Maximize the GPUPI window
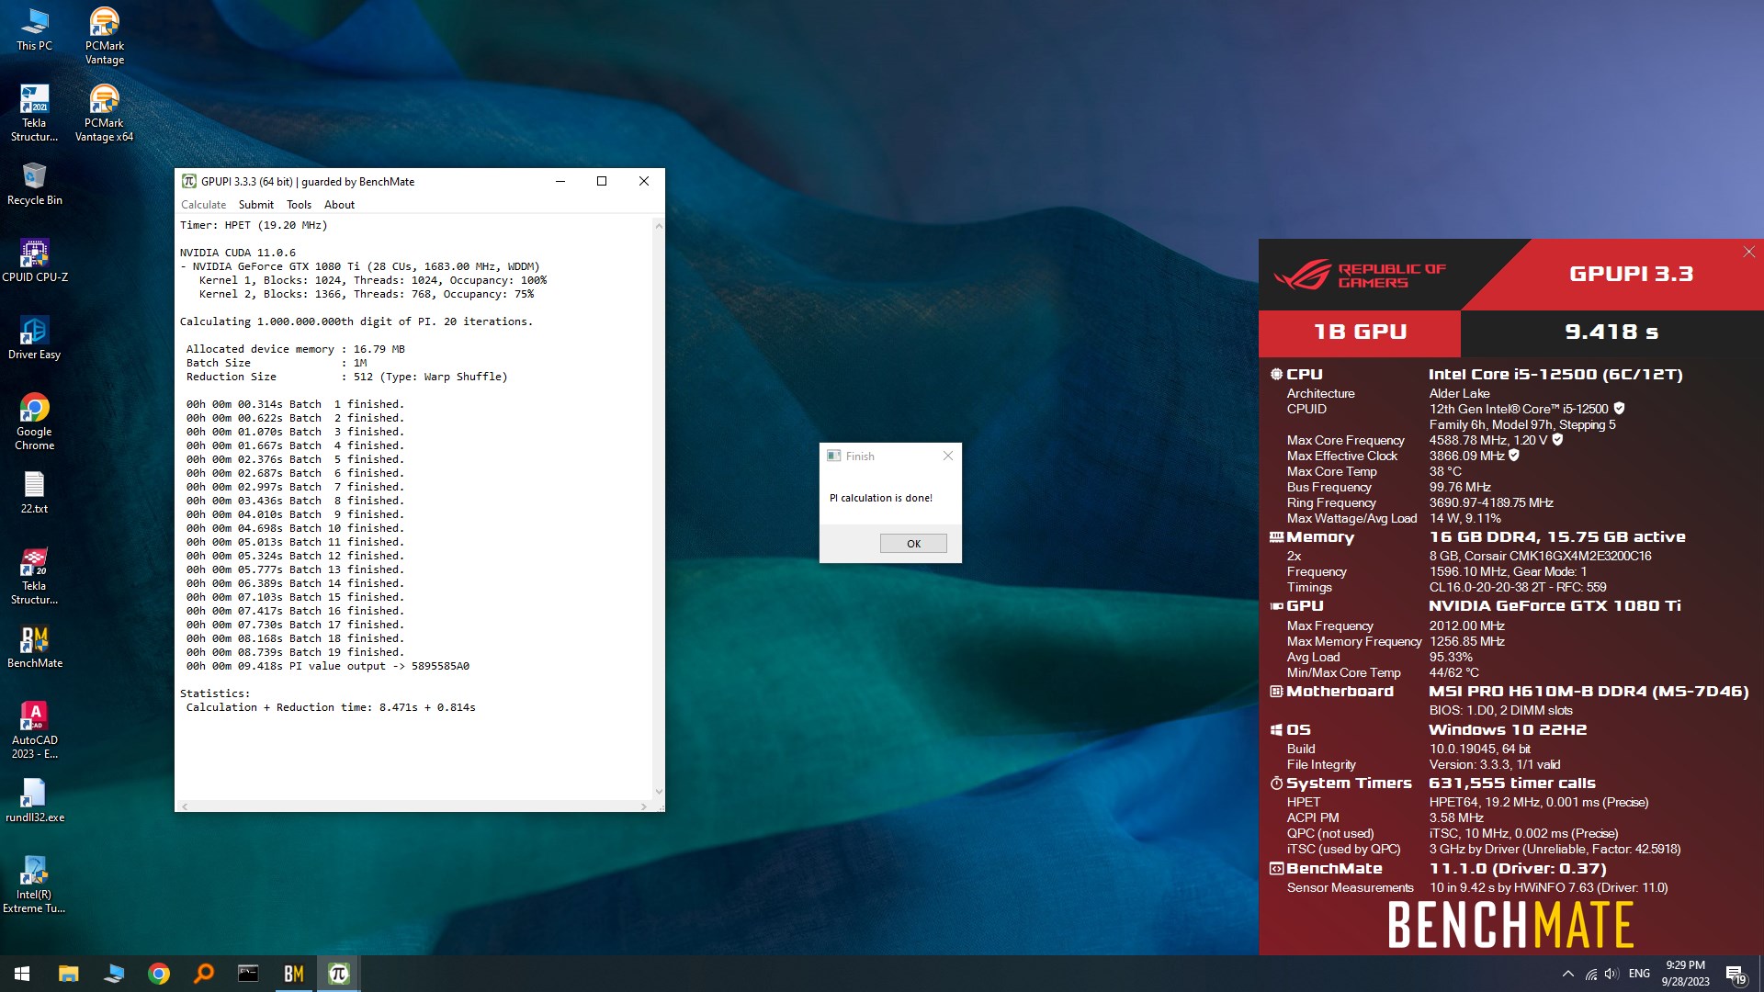The width and height of the screenshot is (1764, 992). click(602, 181)
